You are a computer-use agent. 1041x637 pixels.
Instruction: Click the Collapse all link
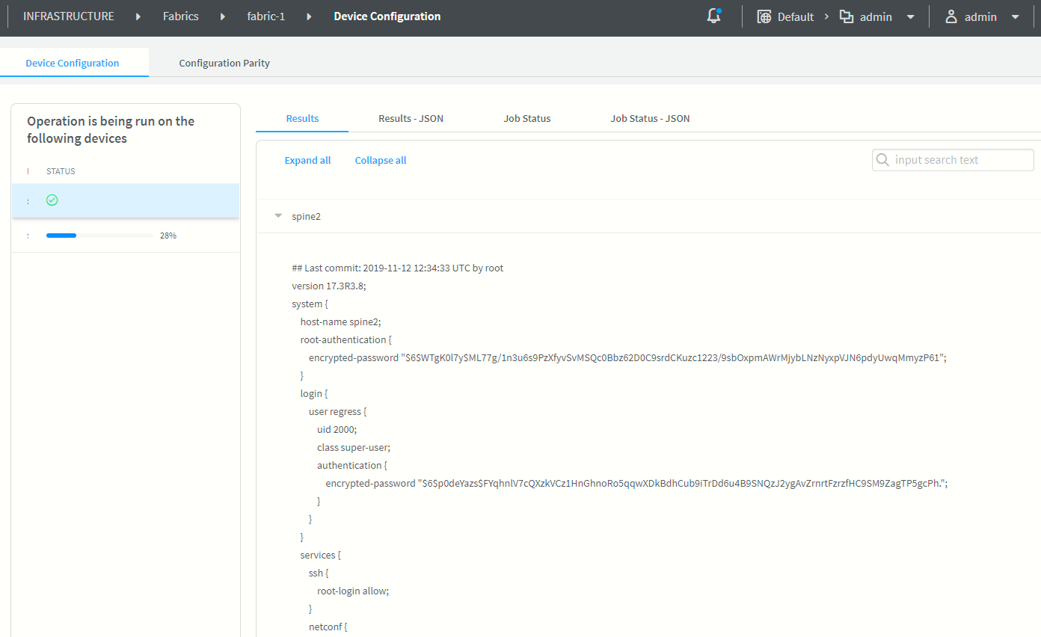(381, 160)
